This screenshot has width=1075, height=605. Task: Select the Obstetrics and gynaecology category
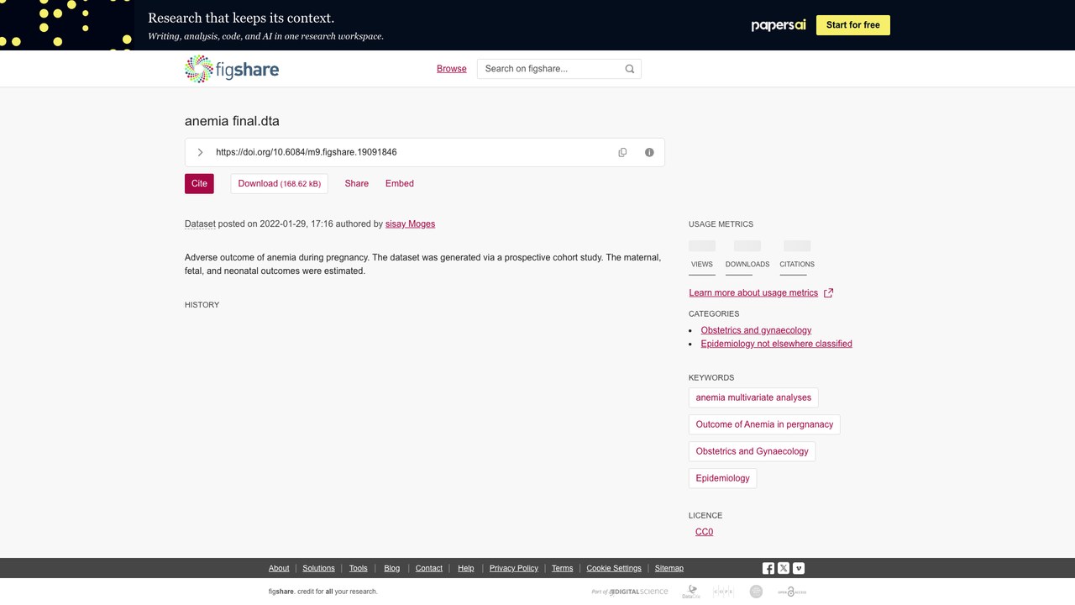click(x=756, y=330)
